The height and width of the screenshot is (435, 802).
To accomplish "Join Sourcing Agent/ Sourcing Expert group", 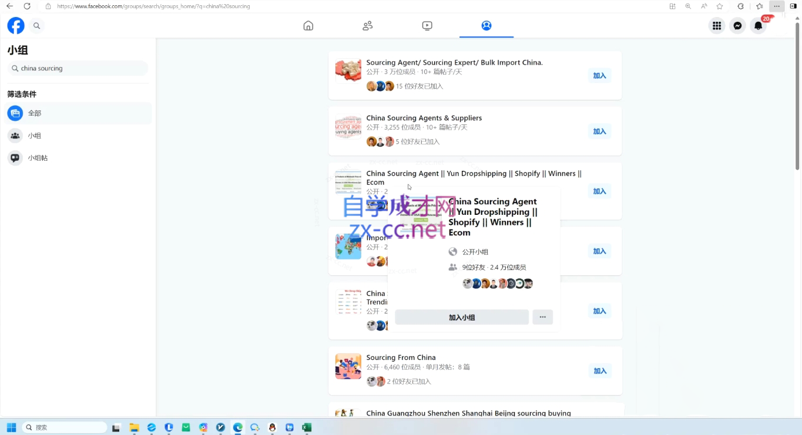I will click(599, 76).
